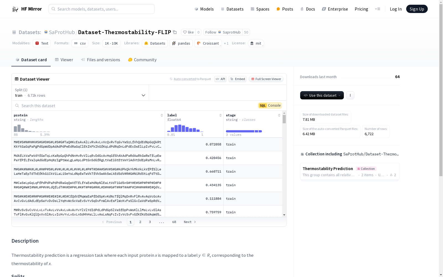Follow SaprotHub

pyautogui.click(x=223, y=32)
